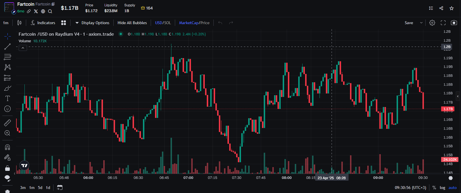Select the text annotation tool

[x=7, y=98]
